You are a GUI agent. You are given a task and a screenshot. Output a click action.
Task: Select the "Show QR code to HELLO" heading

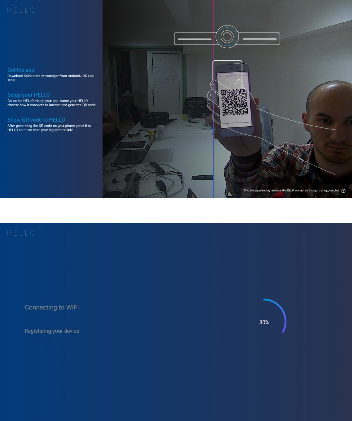pos(36,120)
